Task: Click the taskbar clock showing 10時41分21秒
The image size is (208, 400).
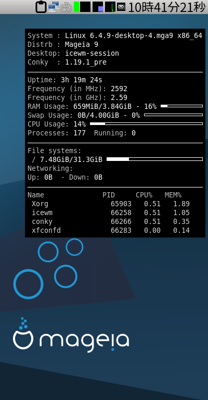Action: tap(166, 7)
